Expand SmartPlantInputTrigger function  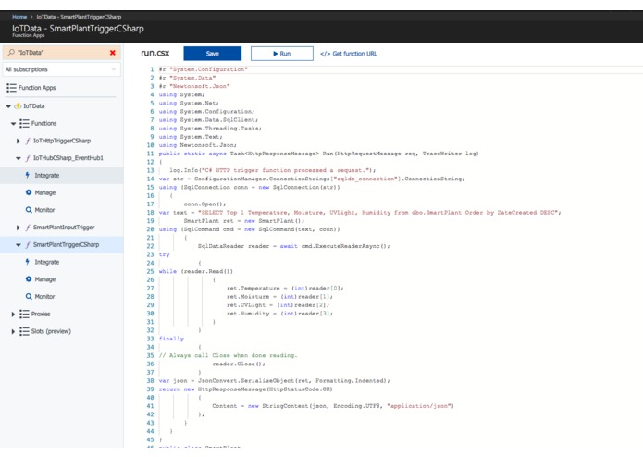(19, 228)
